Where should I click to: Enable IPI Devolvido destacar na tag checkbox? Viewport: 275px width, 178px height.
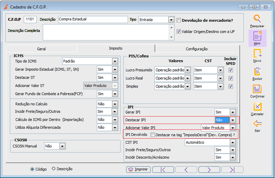pos(152,135)
